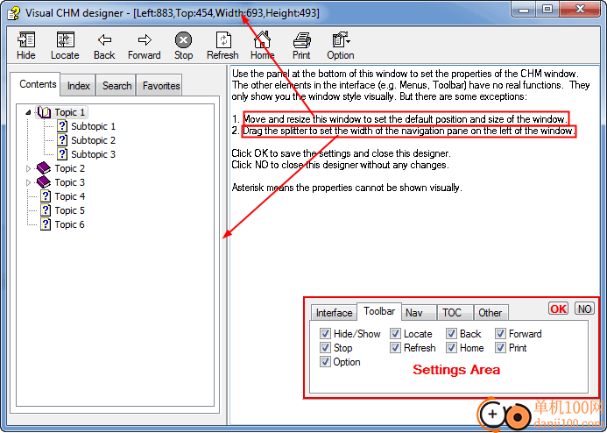Uncheck the Hide/Show checkbox
Viewport: 607px width, 433px height.
[325, 333]
